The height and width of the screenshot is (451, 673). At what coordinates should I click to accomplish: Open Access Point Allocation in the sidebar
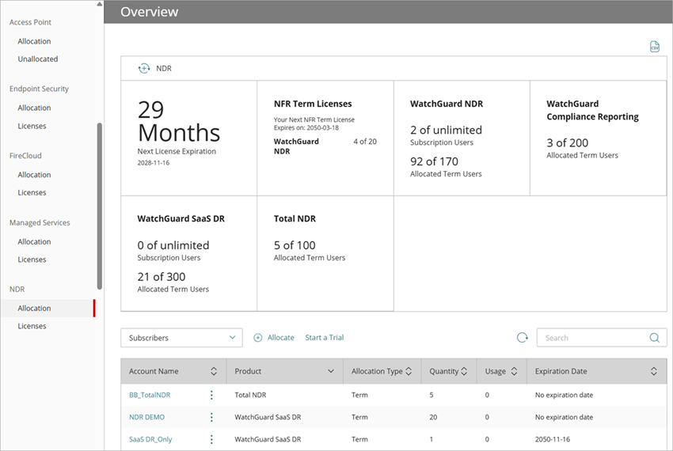tap(34, 41)
